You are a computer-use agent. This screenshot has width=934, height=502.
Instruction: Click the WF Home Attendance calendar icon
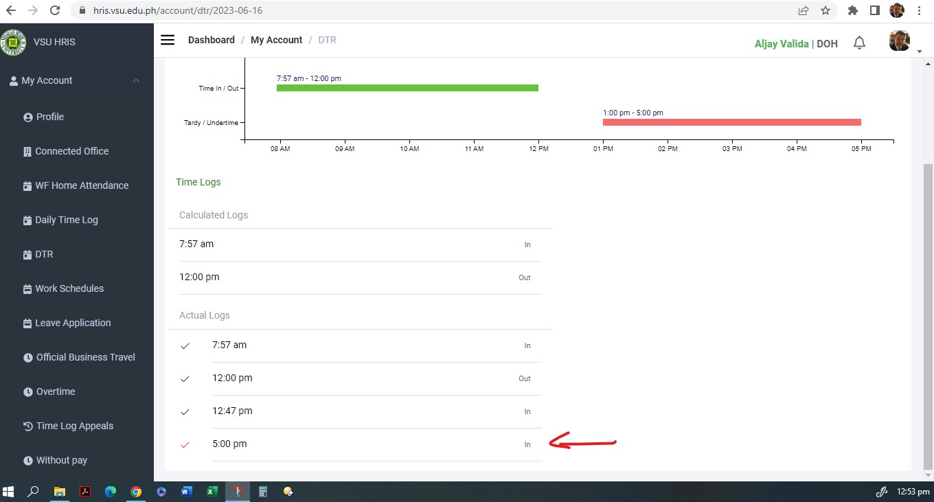click(27, 186)
